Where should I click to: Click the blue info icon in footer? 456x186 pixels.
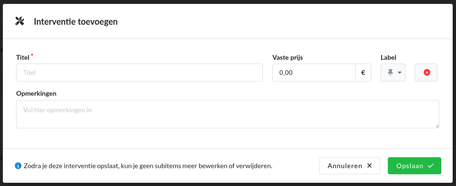tap(18, 166)
